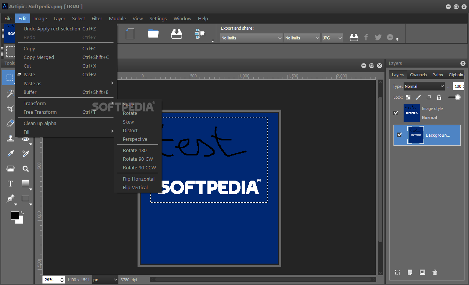Add a new layer from Layers panel
This screenshot has height=285, width=469.
click(410, 272)
